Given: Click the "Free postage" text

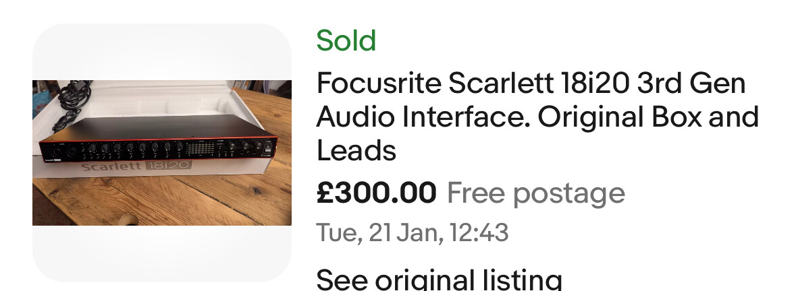Looking at the screenshot, I should click(535, 194).
